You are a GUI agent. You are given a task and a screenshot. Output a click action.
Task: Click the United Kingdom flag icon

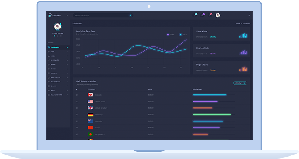pos(91,108)
